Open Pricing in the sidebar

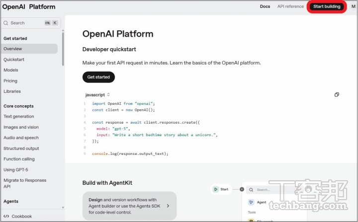pos(10,81)
